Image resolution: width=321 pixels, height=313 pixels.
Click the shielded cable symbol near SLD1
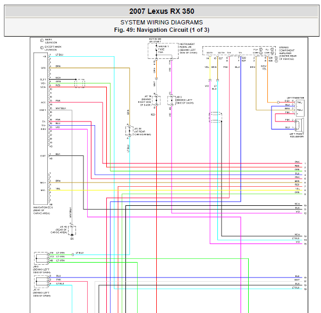(80, 83)
